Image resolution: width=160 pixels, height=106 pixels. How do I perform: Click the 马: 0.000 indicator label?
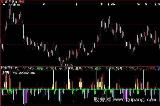point(66,68)
